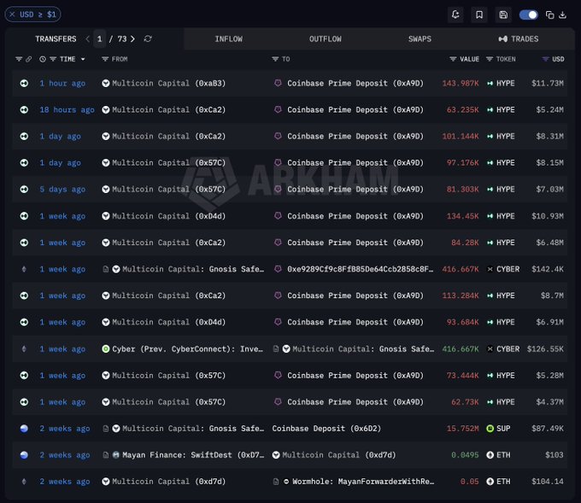Image resolution: width=581 pixels, height=503 pixels.
Task: Open the '5 days ago' transaction link
Action: click(x=62, y=190)
